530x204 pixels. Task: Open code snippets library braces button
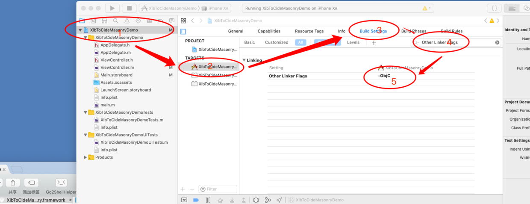494,8
